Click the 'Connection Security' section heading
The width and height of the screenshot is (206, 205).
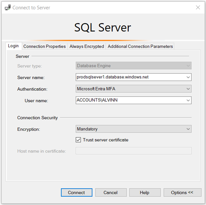click(37, 117)
